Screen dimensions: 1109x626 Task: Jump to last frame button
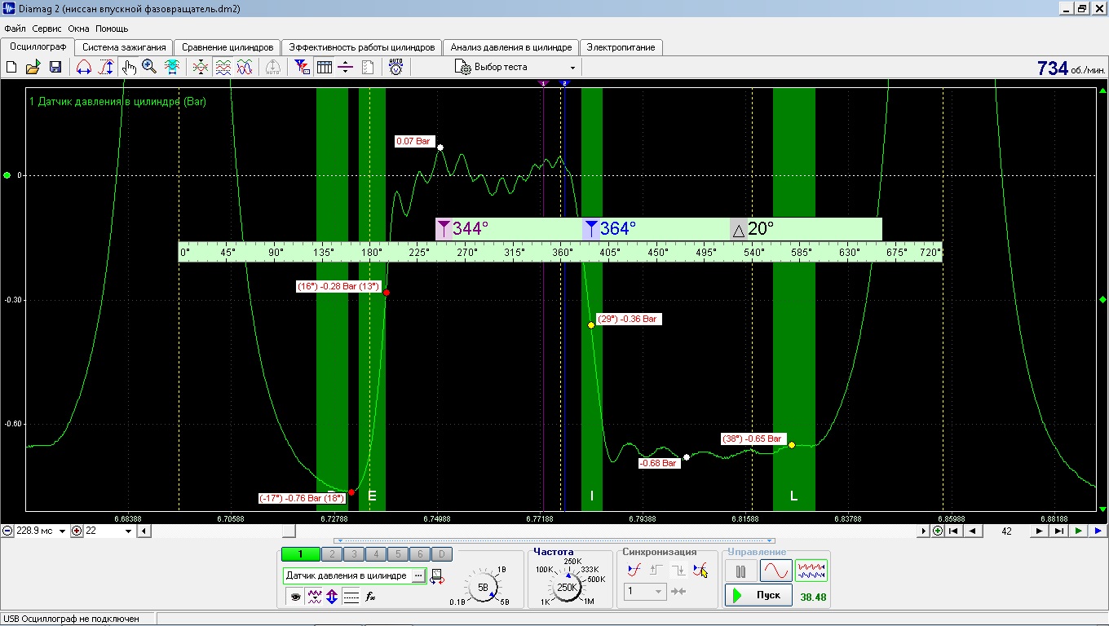pyautogui.click(x=1058, y=531)
